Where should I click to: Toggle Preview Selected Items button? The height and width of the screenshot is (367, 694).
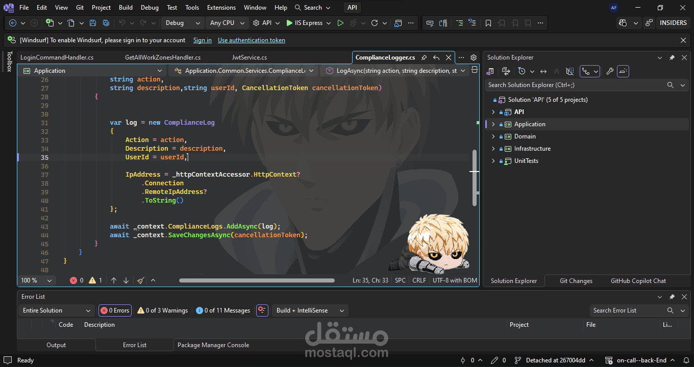(x=623, y=71)
